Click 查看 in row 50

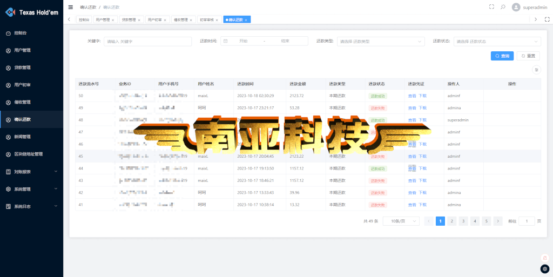point(412,96)
